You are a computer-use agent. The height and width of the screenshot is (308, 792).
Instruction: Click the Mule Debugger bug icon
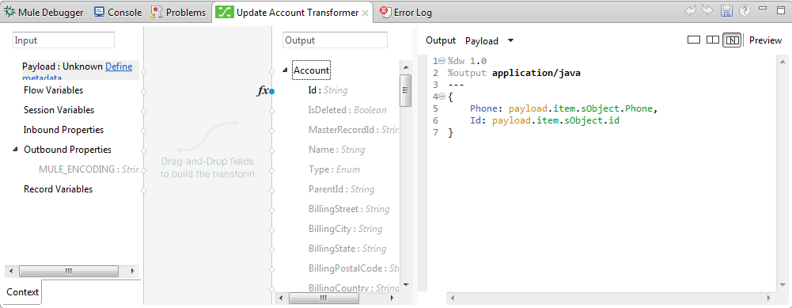10,12
